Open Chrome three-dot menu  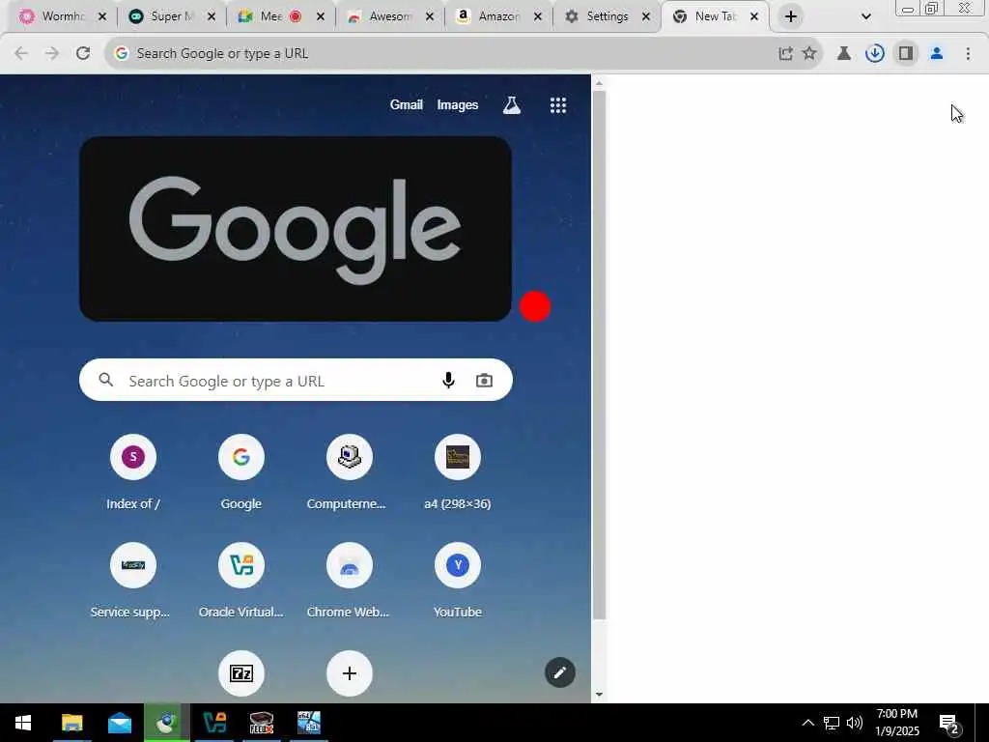[x=968, y=54]
